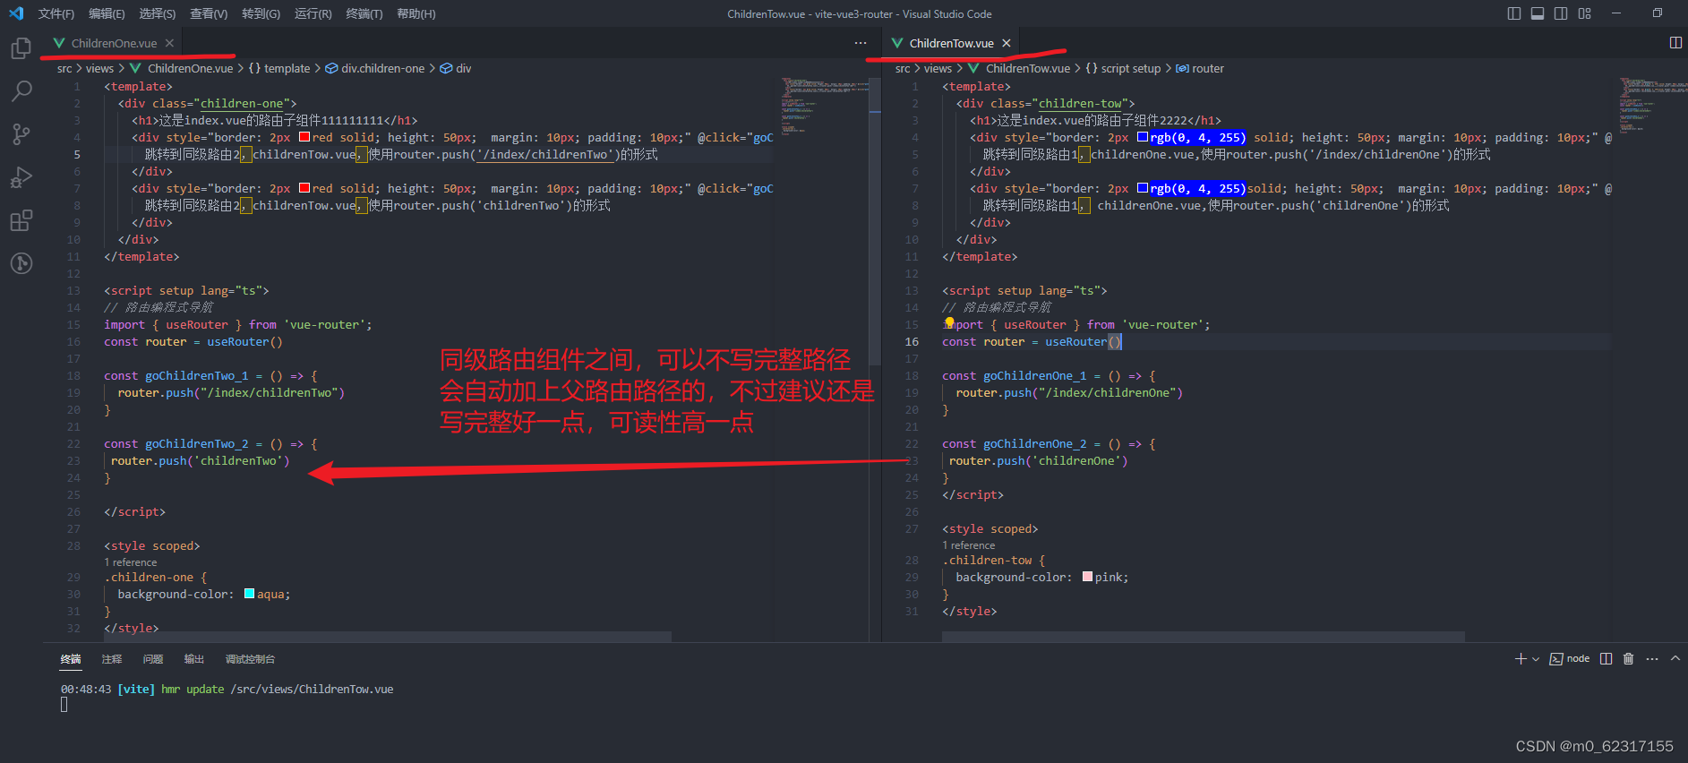Close the ChildrenTow.vue tab
Image resolution: width=1688 pixels, height=763 pixels.
[1007, 43]
